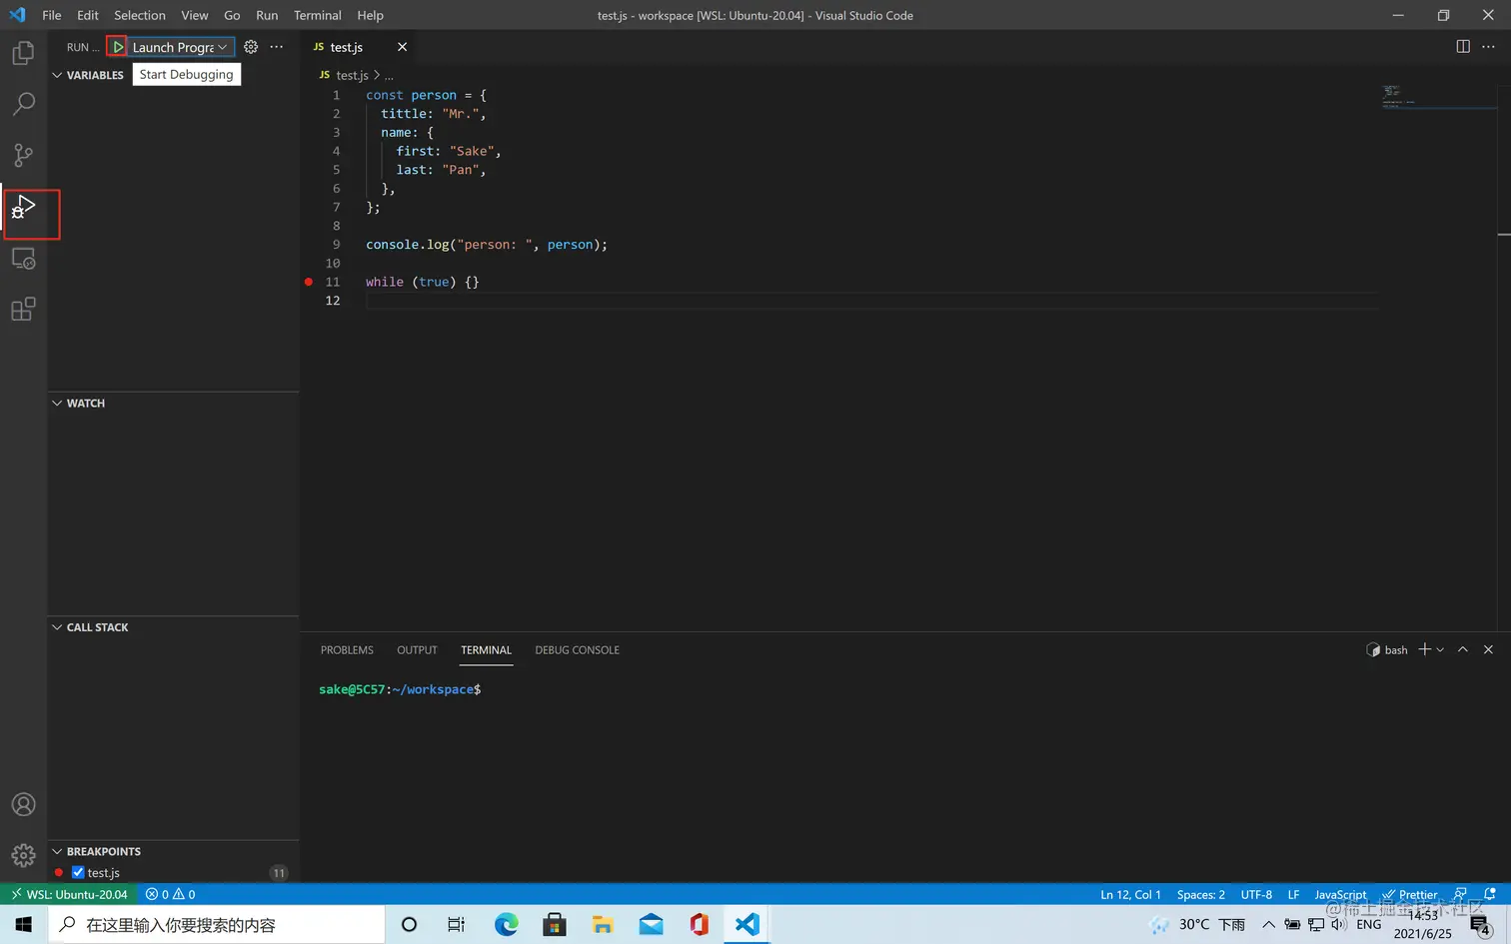Image resolution: width=1511 pixels, height=944 pixels.
Task: Close the test.js editor tab
Action: 402,47
